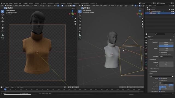Toggle the Render Region checkbox
The height and width of the screenshot is (98, 175).
[160, 53]
